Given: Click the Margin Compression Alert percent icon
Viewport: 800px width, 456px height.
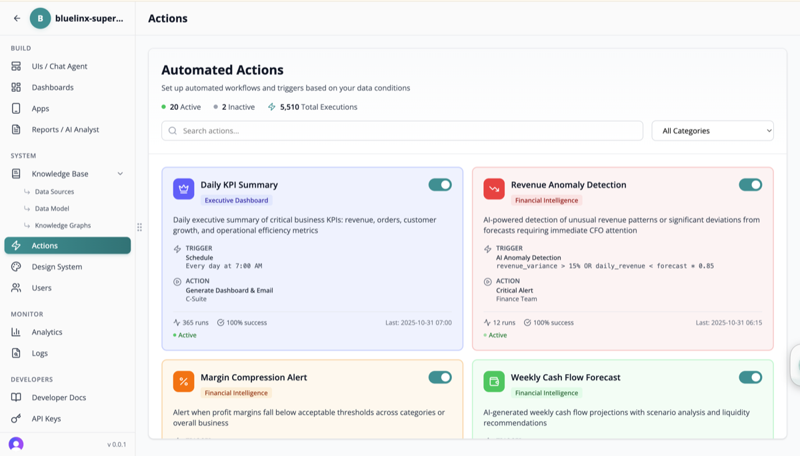Looking at the screenshot, I should (x=184, y=381).
